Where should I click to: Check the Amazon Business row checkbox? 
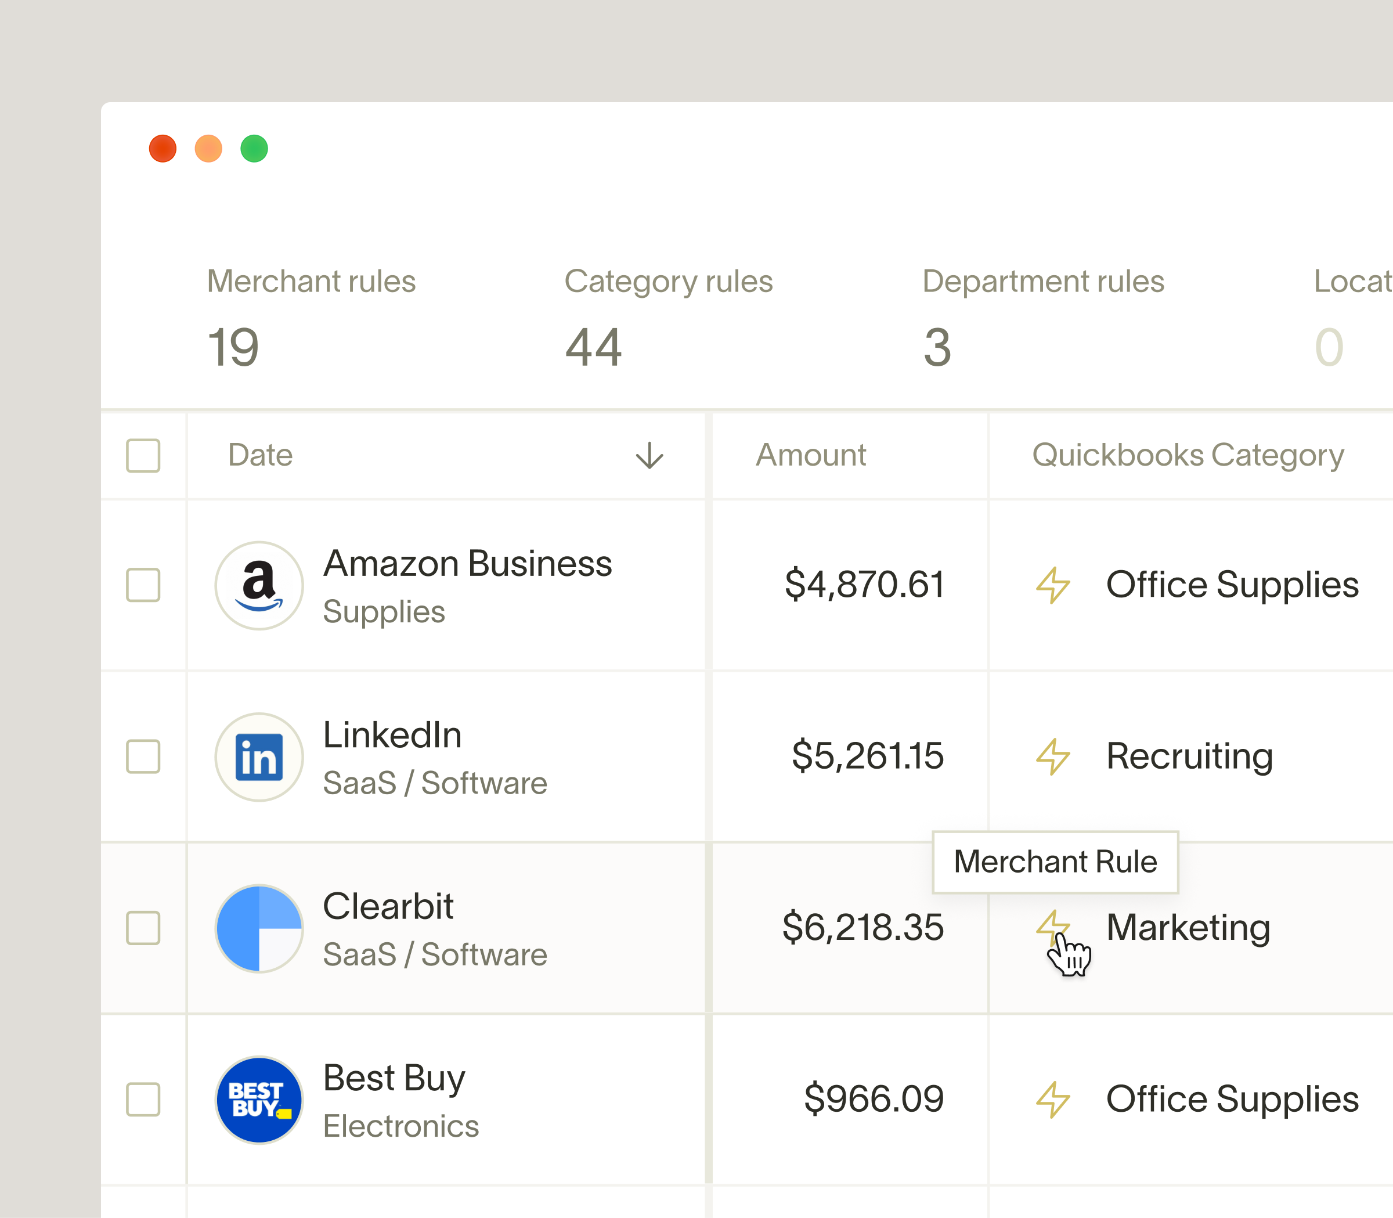tap(143, 585)
